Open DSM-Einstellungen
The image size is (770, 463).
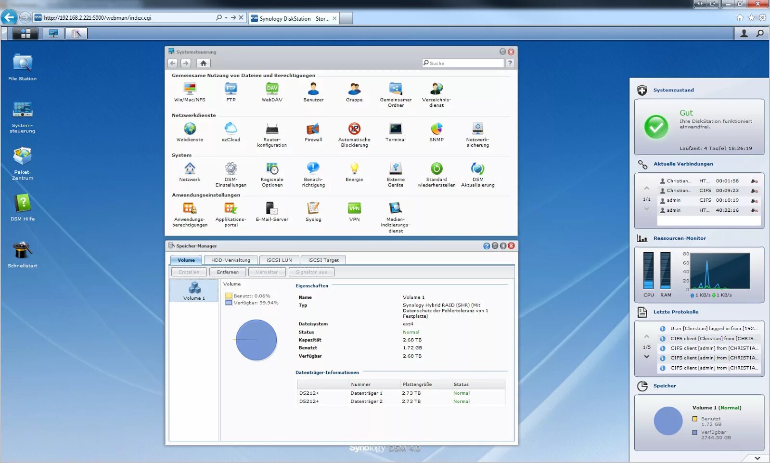pyautogui.click(x=231, y=175)
